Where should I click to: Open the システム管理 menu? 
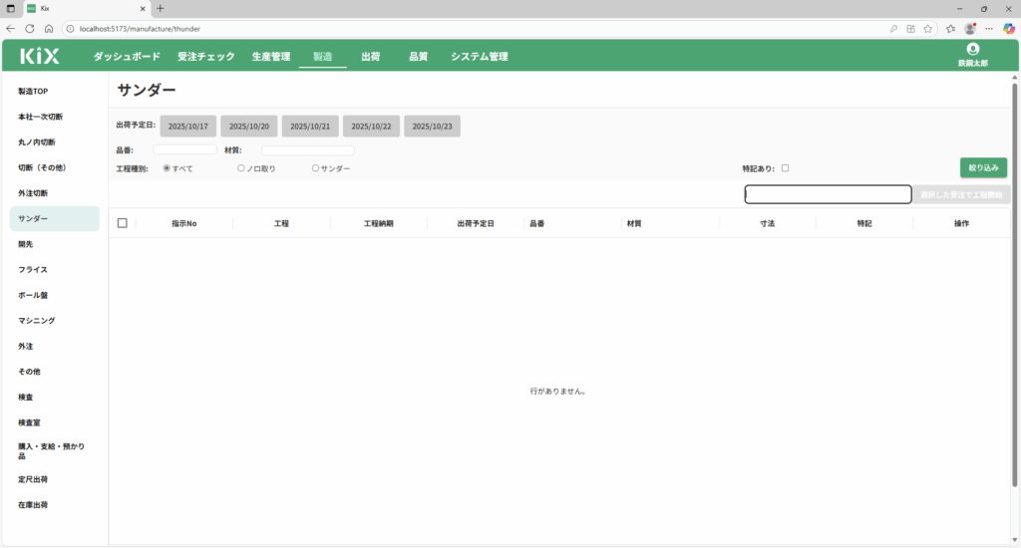[479, 57]
